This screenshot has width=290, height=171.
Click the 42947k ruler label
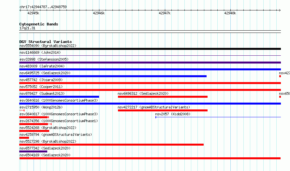[x=165, y=13]
